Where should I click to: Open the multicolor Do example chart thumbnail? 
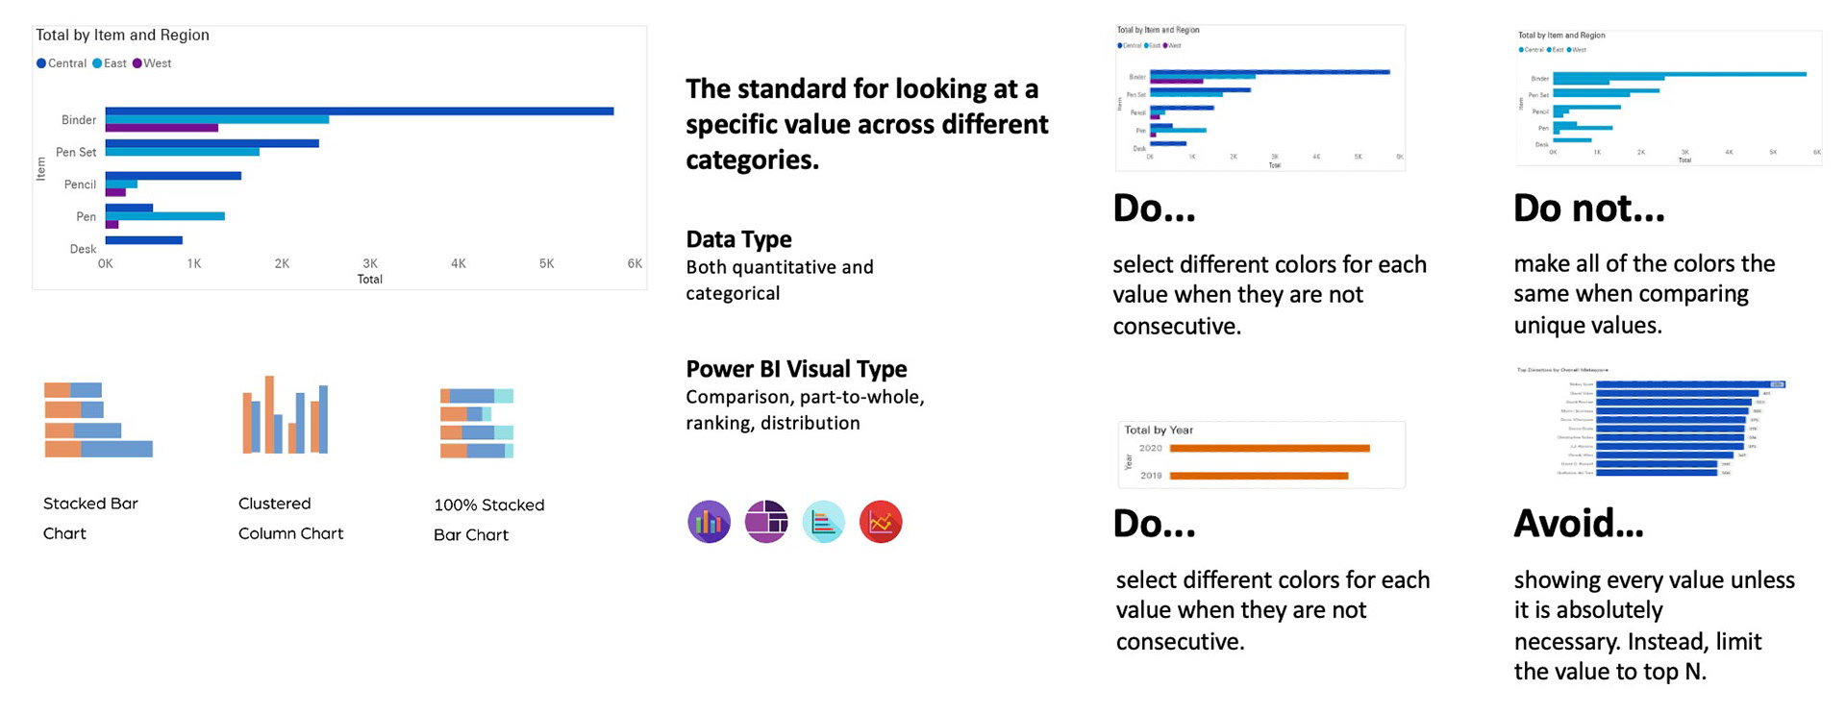[x=1260, y=98]
